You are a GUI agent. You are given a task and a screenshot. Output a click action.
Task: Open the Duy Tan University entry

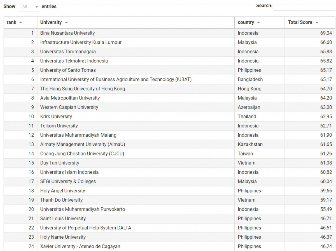[x=60, y=163]
